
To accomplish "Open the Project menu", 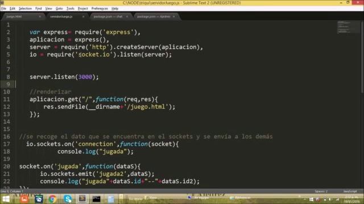I will [x=83, y=8].
